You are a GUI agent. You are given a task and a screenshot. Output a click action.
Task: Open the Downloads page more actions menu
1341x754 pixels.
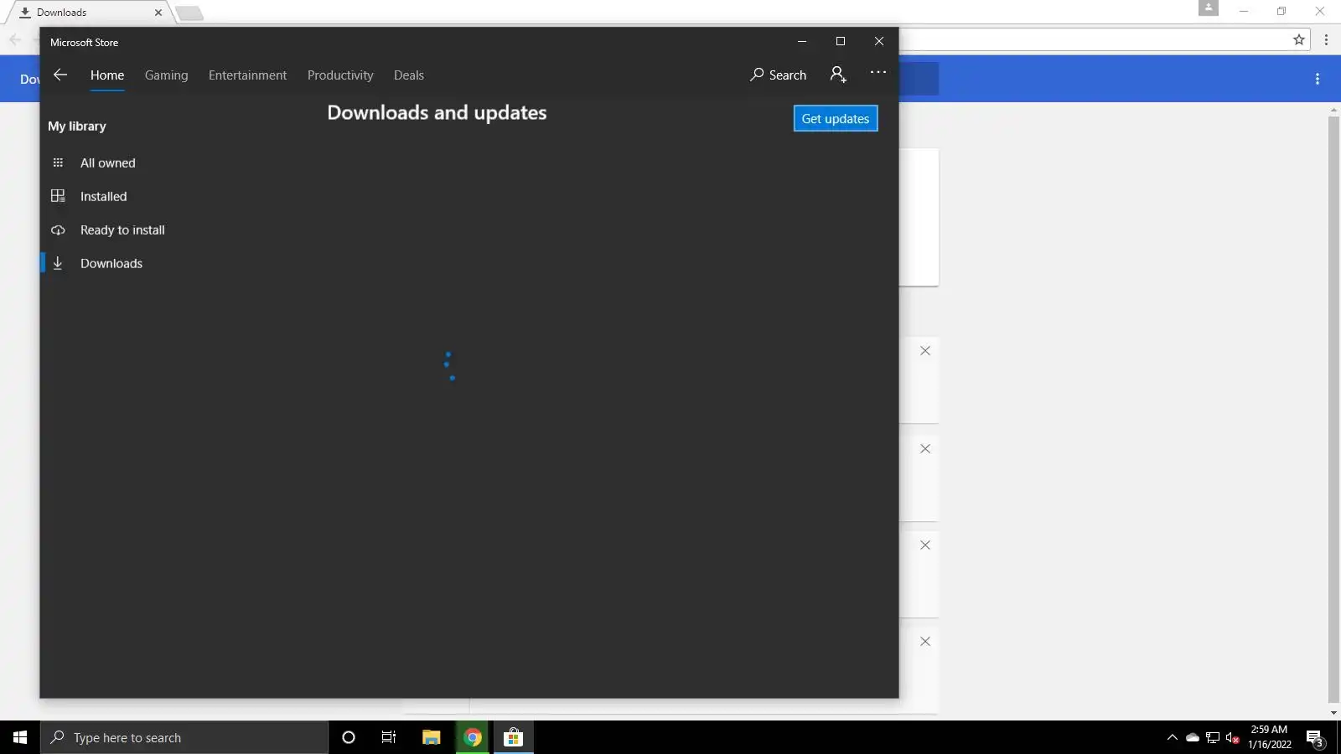pos(1318,79)
